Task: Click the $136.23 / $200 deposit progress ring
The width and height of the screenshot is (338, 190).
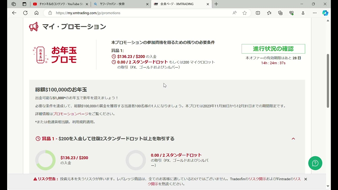Action: [45, 160]
